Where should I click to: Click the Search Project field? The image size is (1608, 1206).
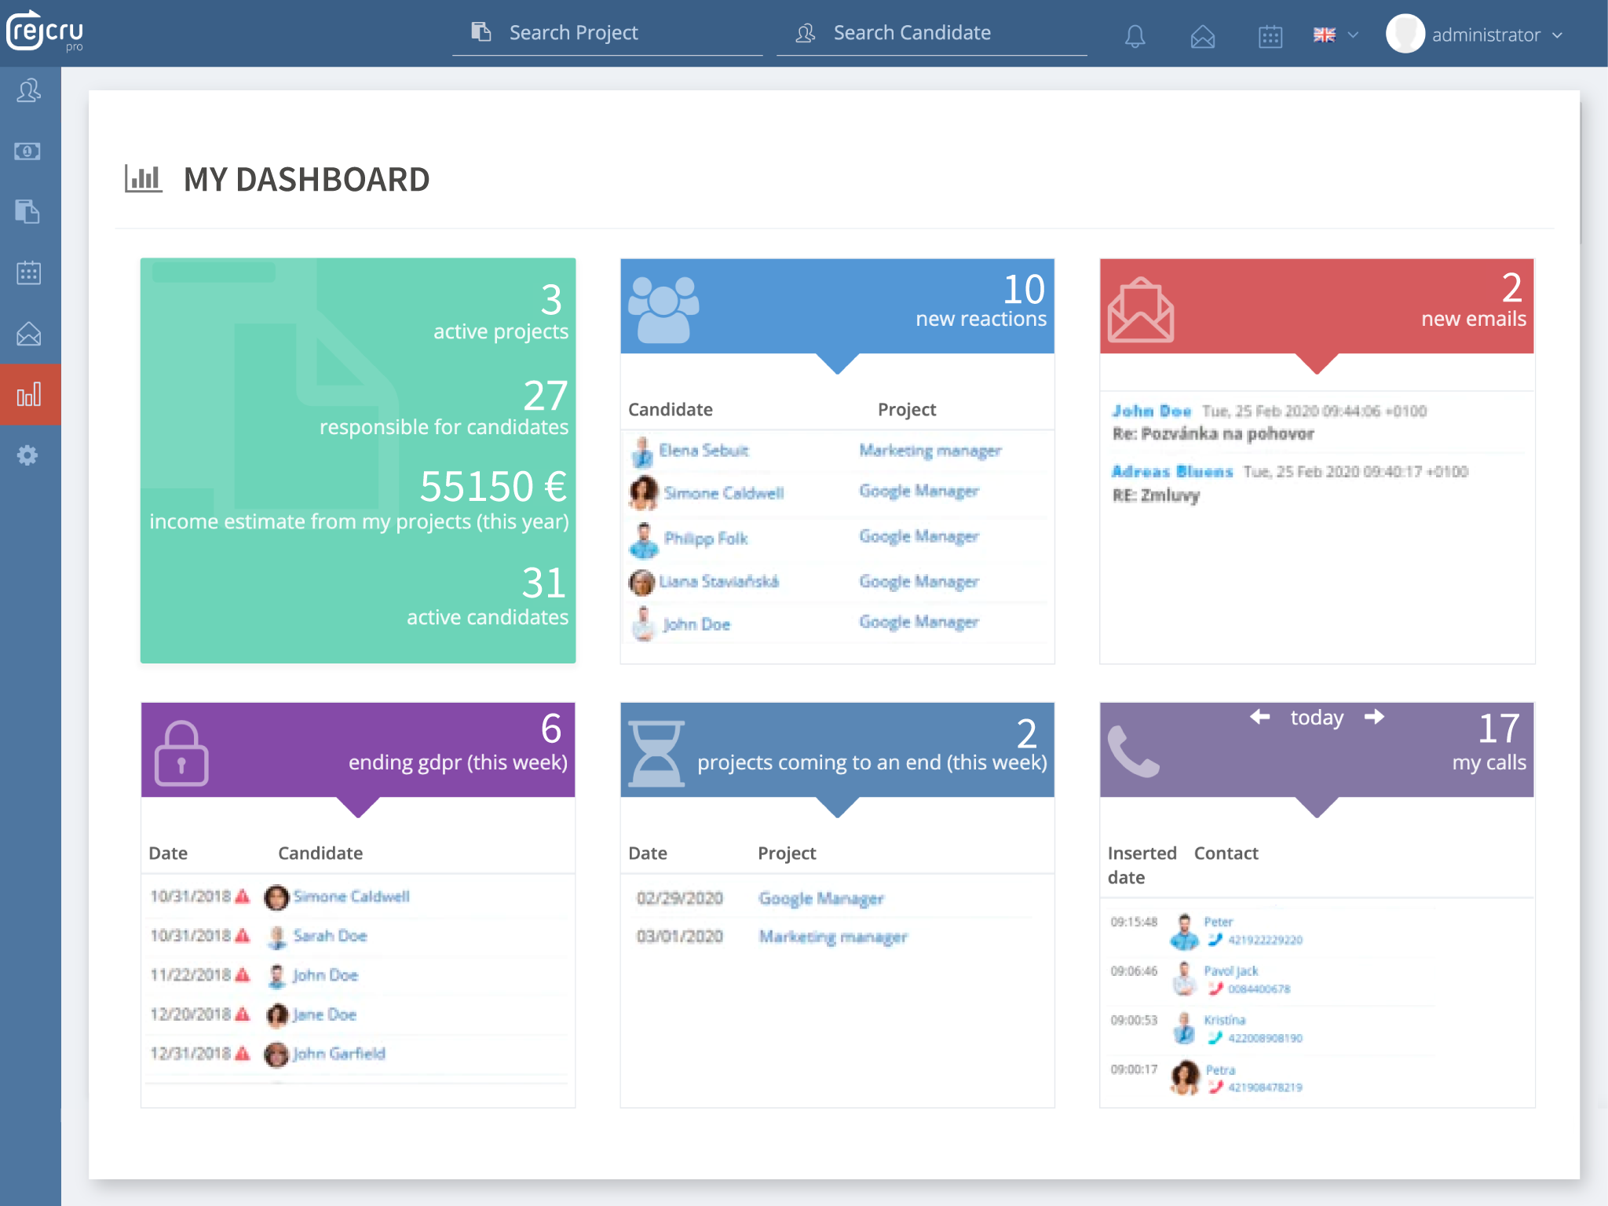tap(607, 33)
